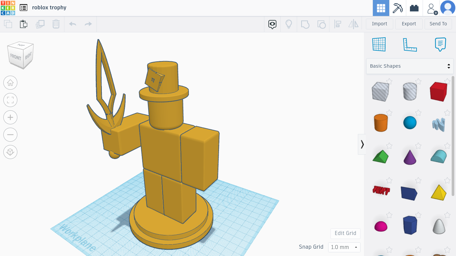The image size is (456, 256).
Task: Click the Home view button
Action: pyautogui.click(x=10, y=83)
